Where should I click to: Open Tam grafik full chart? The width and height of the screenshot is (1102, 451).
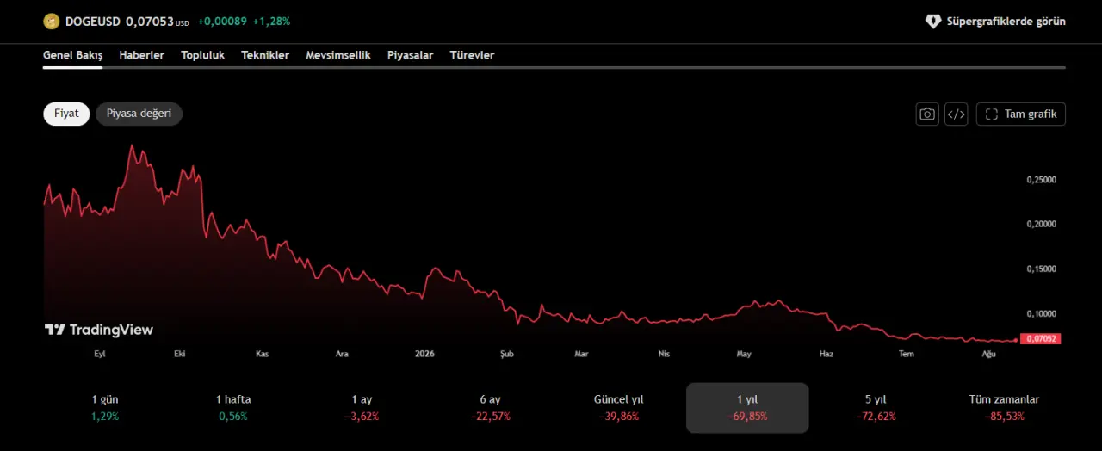coord(1020,114)
